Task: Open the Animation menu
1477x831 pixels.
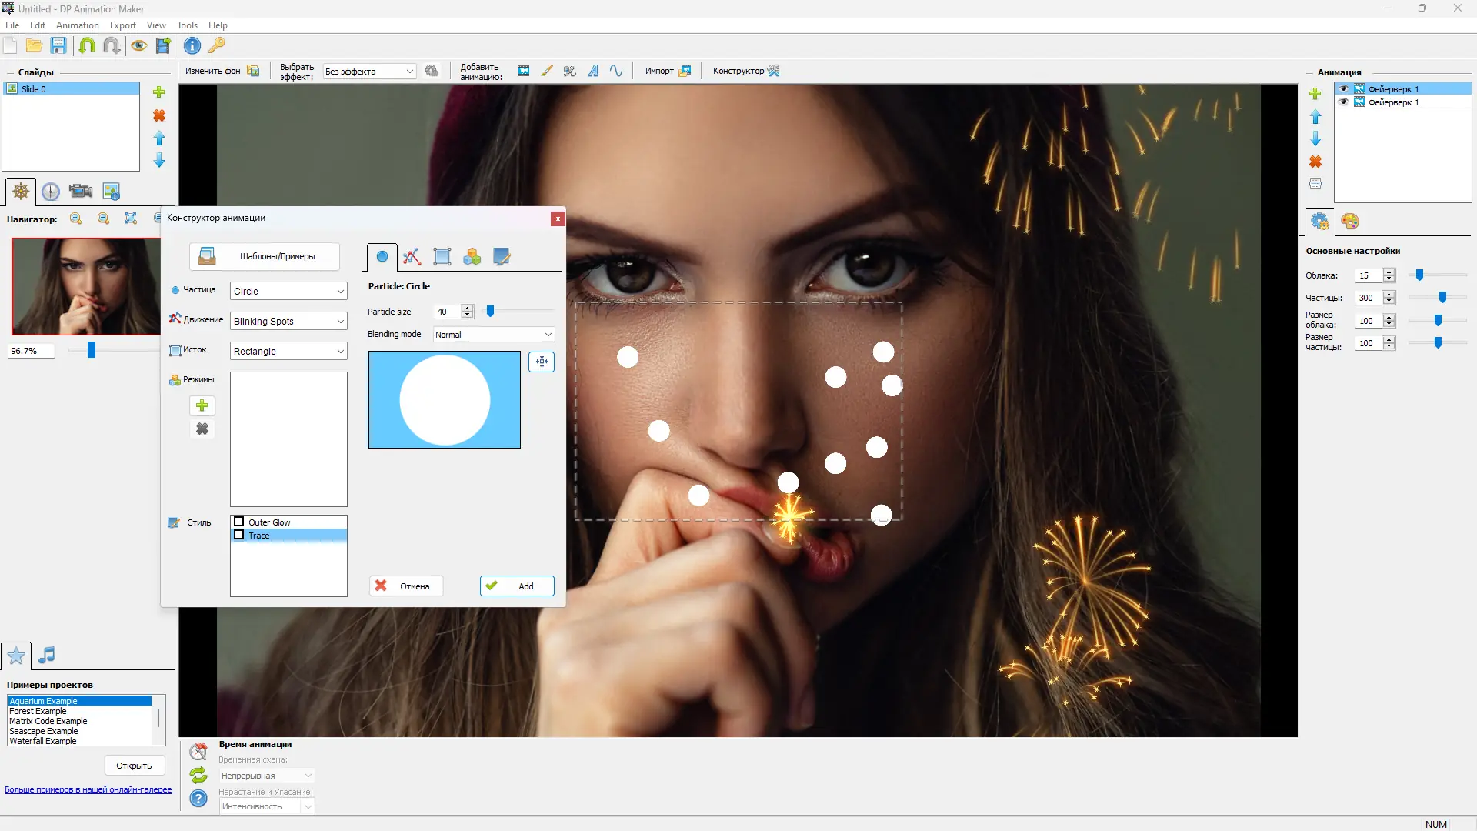Action: click(x=77, y=25)
